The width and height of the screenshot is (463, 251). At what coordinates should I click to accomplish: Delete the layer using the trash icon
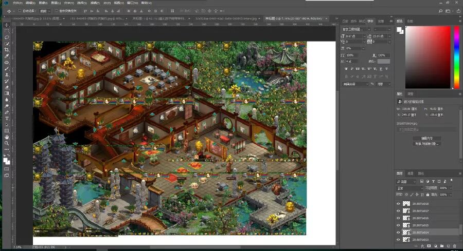point(455,246)
